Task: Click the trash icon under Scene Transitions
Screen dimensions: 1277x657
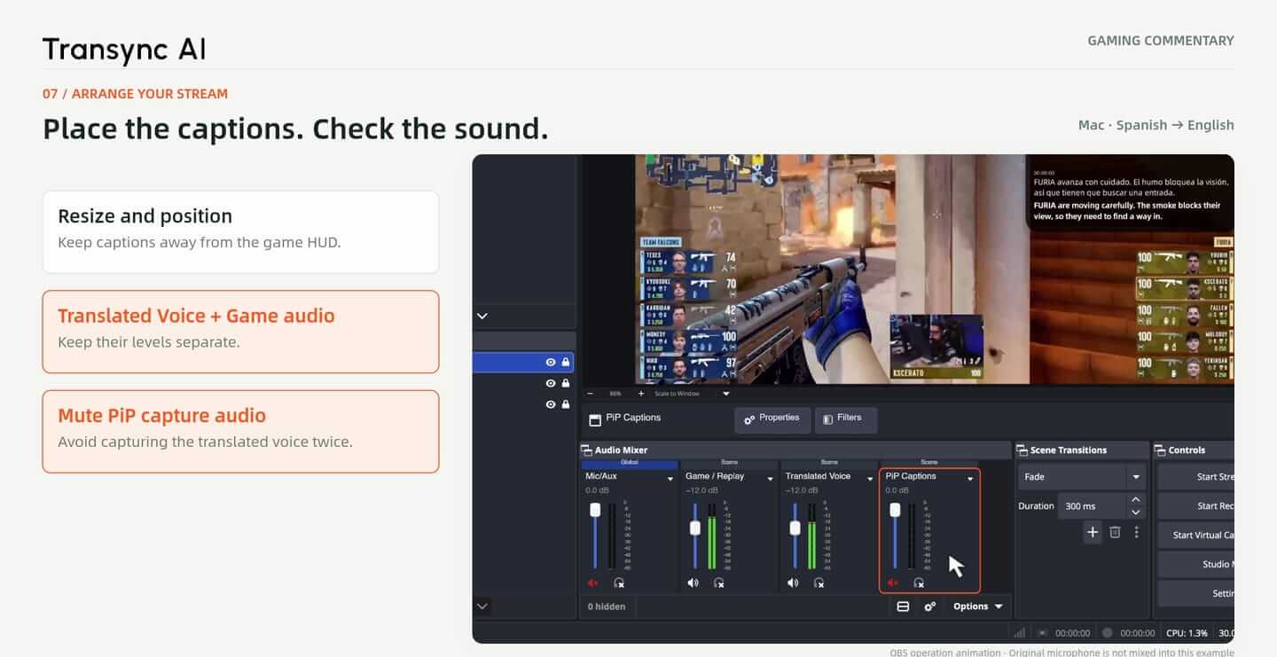Action: 1116,532
